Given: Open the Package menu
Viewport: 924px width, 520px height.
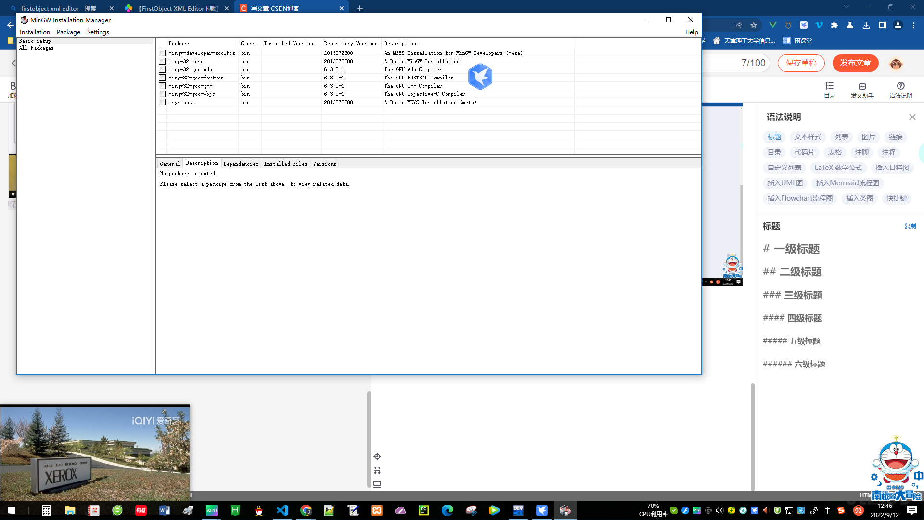Looking at the screenshot, I should point(68,32).
